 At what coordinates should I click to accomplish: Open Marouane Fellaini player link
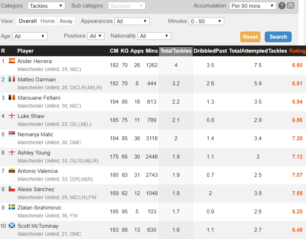(x=39, y=98)
